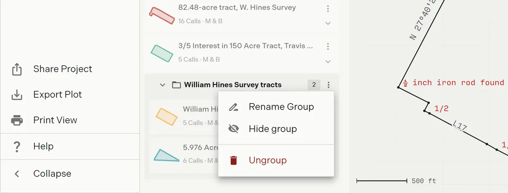Screen dimensions: 508x193
Task: Open options menu for 82.48-acre tract
Action: [328, 9]
